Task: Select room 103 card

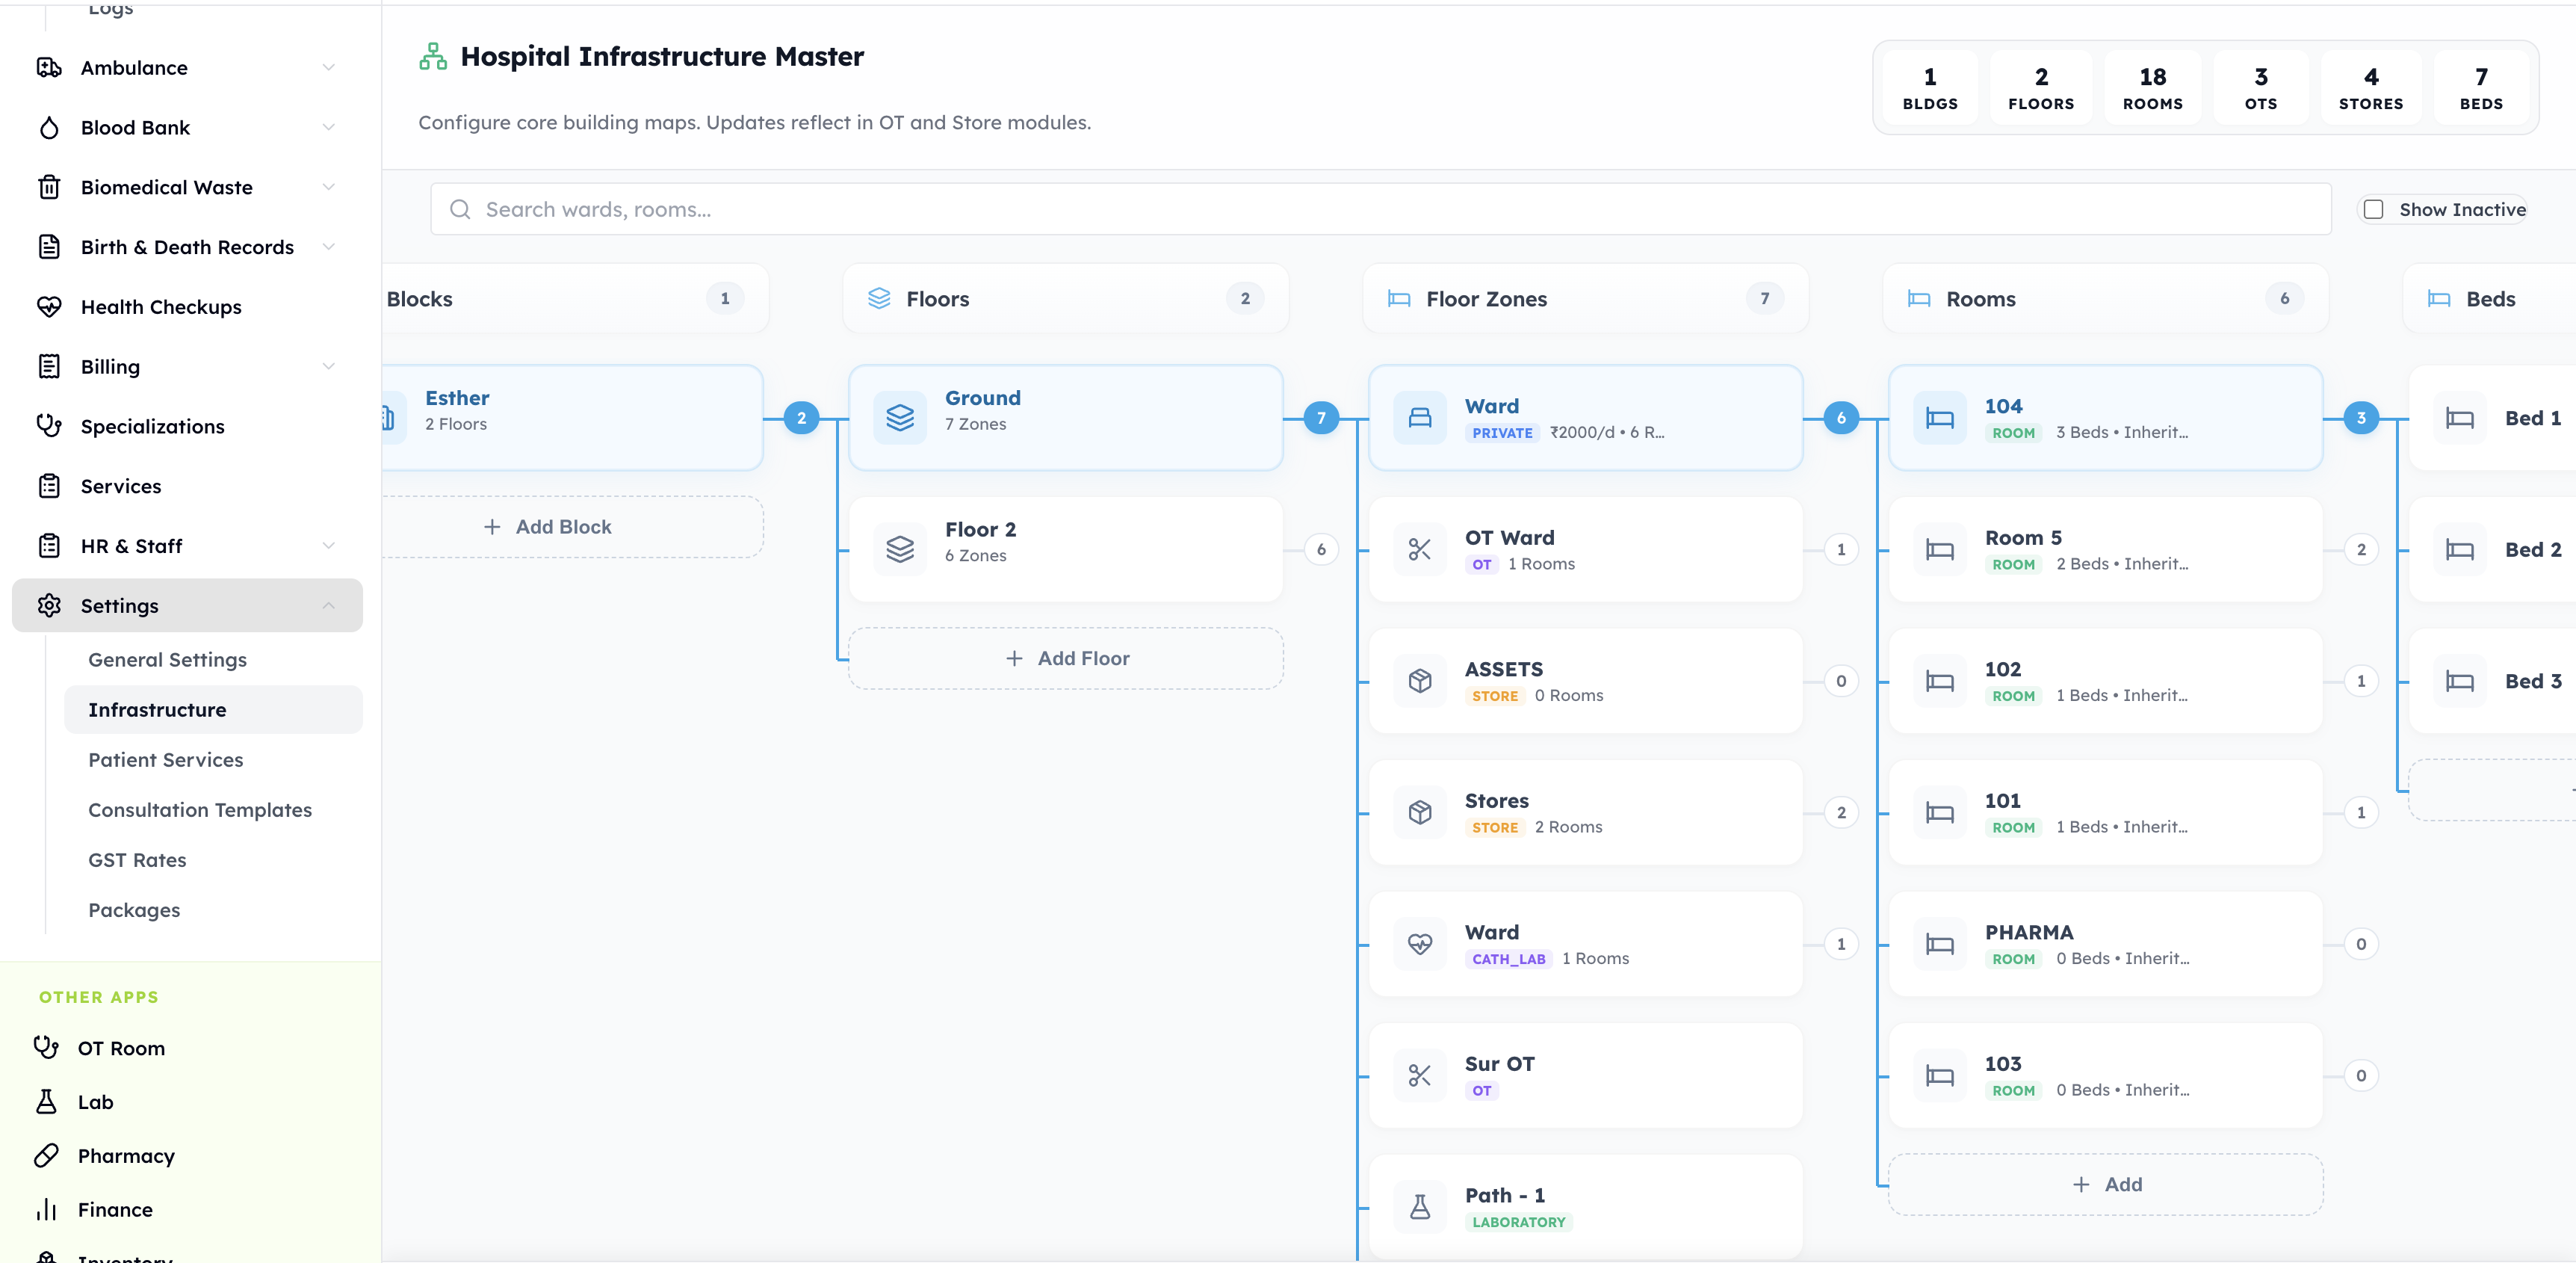Action: (x=2106, y=1075)
